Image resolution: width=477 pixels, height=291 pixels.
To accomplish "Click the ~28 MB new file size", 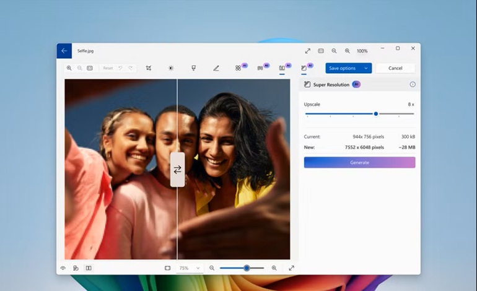I will click(407, 147).
